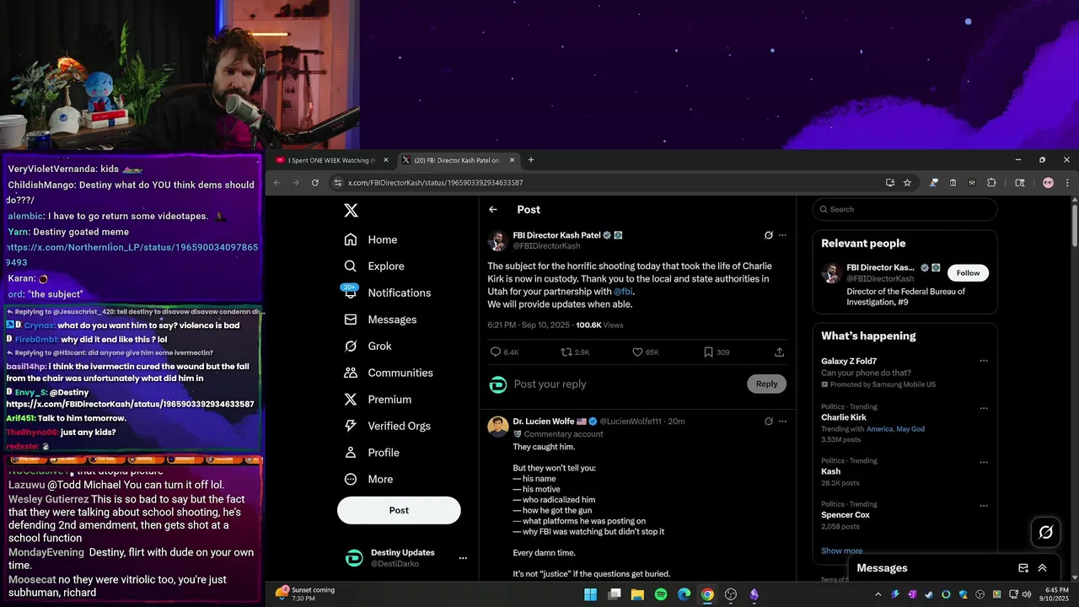Image resolution: width=1079 pixels, height=607 pixels.
Task: Follow FBI Director Kash Patel
Action: coord(968,273)
